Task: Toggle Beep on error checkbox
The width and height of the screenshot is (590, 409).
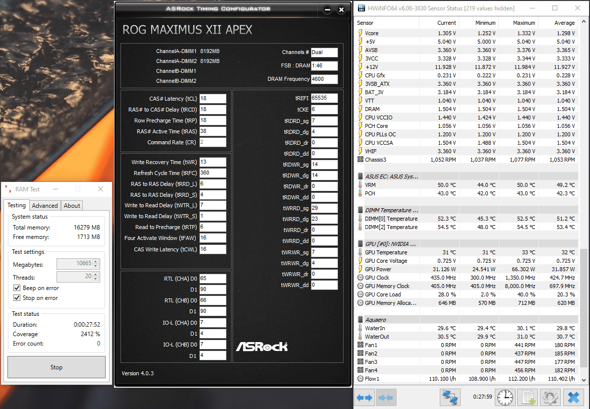Action: click(x=16, y=288)
